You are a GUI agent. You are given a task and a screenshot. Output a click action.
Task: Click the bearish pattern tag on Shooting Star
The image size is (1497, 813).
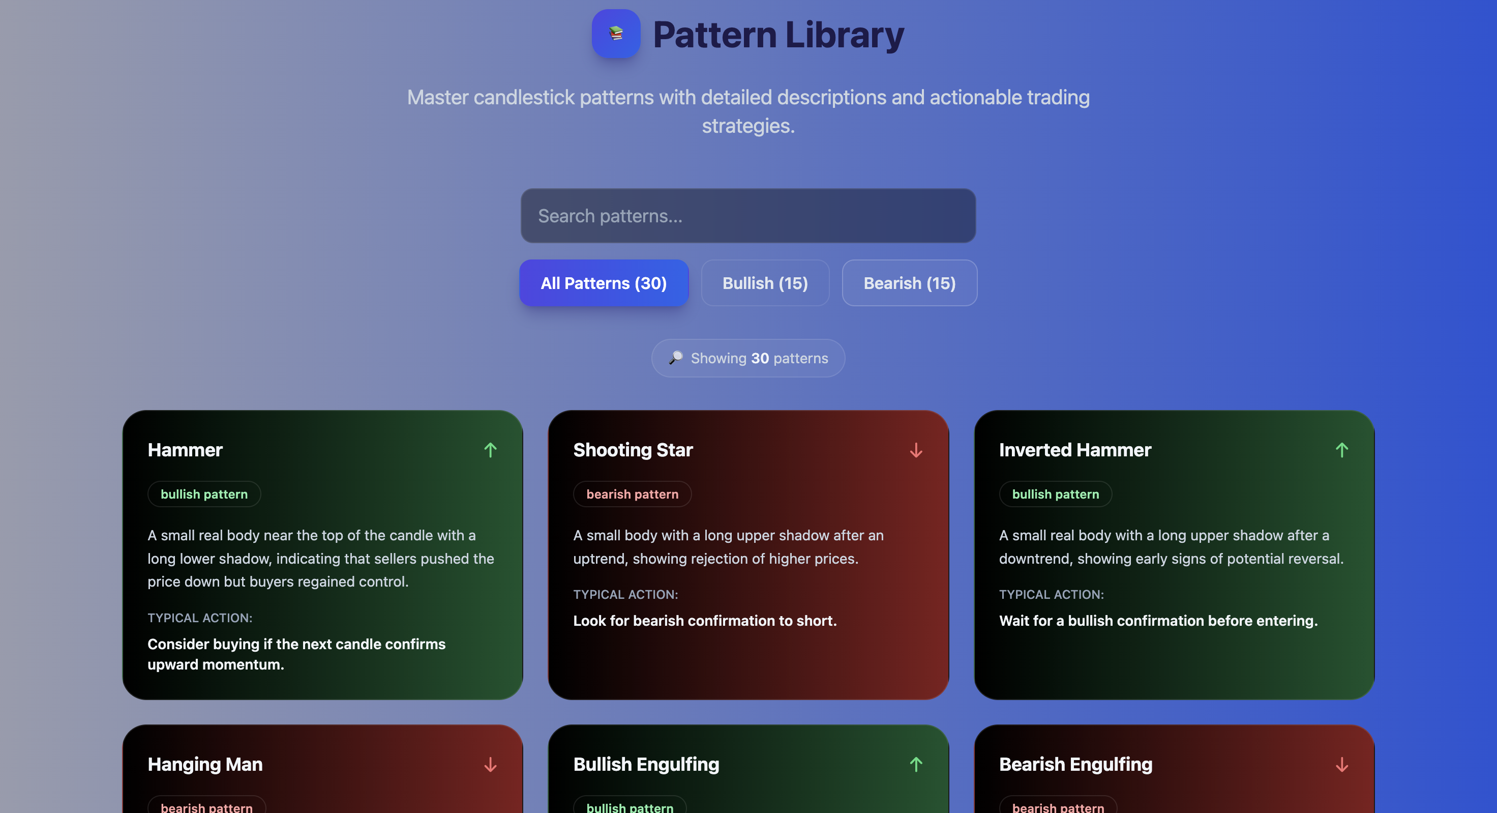[632, 493]
